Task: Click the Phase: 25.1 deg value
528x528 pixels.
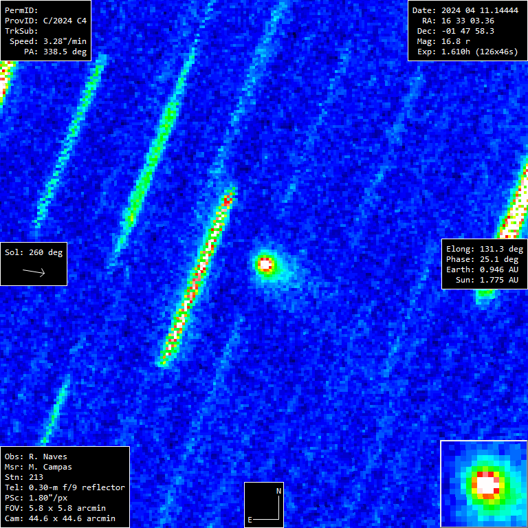Action: [x=485, y=259]
